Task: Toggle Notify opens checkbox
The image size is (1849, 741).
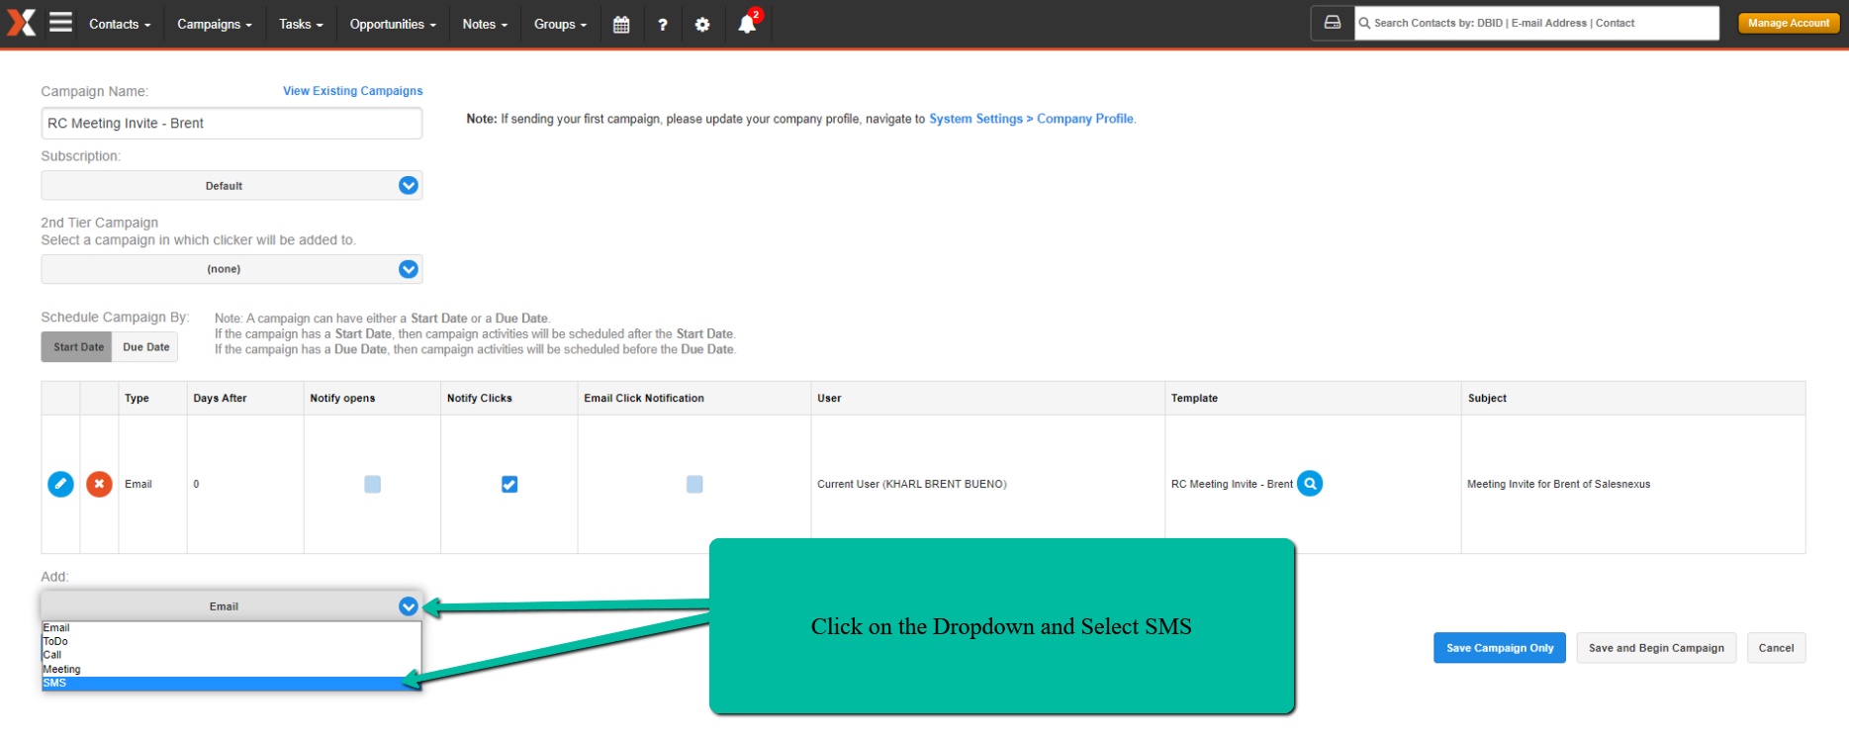Action: pyautogui.click(x=372, y=484)
